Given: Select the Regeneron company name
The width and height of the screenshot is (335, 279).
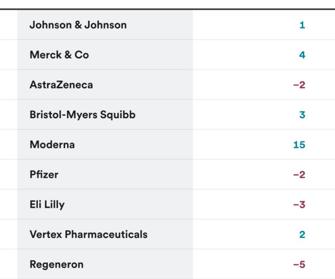Looking at the screenshot, I should [x=57, y=264].
